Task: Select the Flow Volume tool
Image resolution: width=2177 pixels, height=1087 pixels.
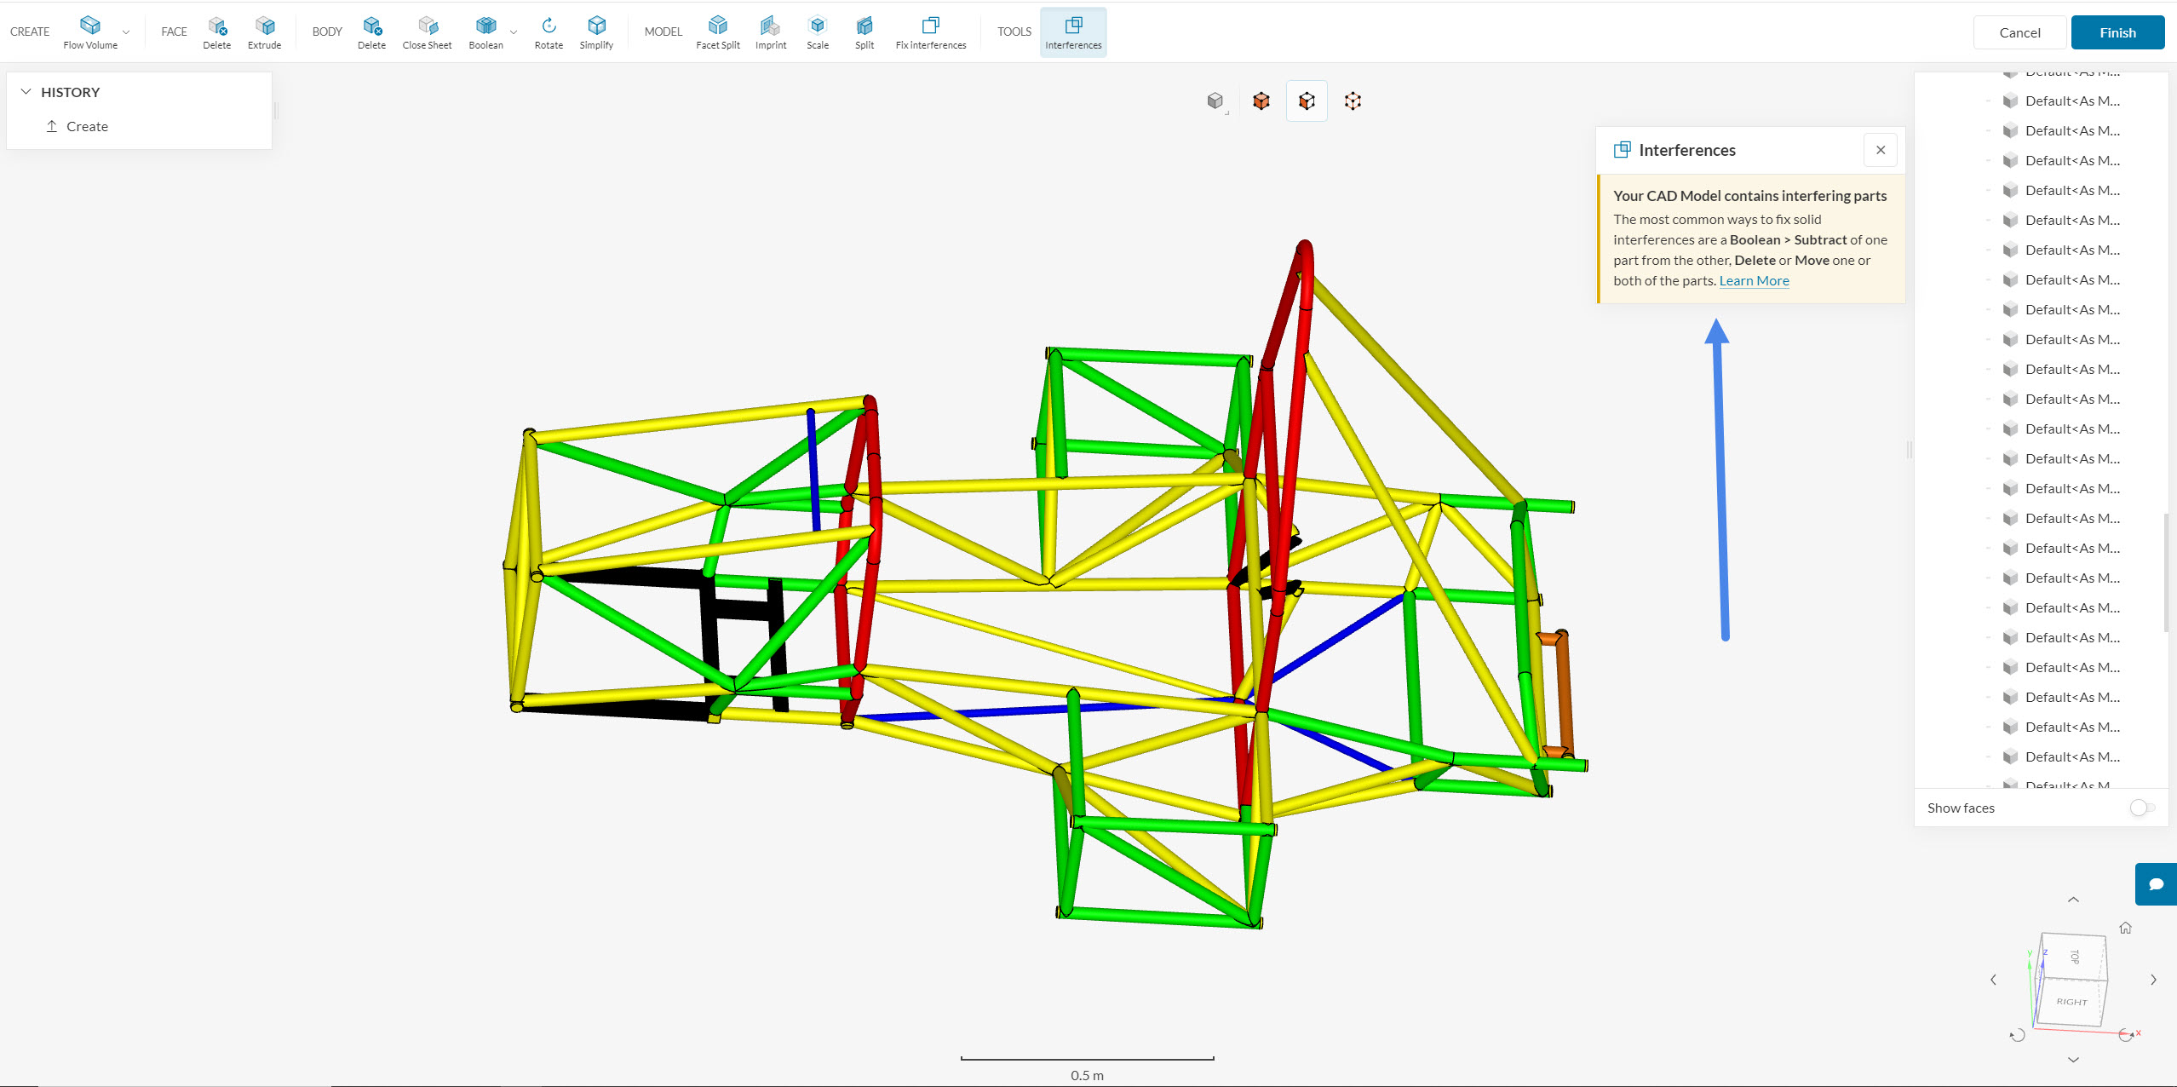Action: click(89, 32)
